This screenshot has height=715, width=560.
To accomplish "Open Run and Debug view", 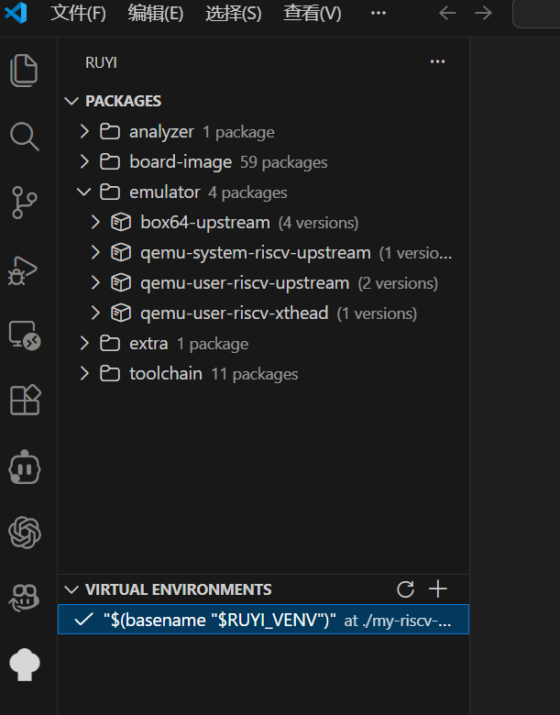I will tap(24, 269).
